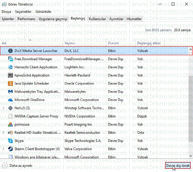Click the Winstep Software Techn... publisher cell
This screenshot has width=193, height=172.
coord(84,108)
